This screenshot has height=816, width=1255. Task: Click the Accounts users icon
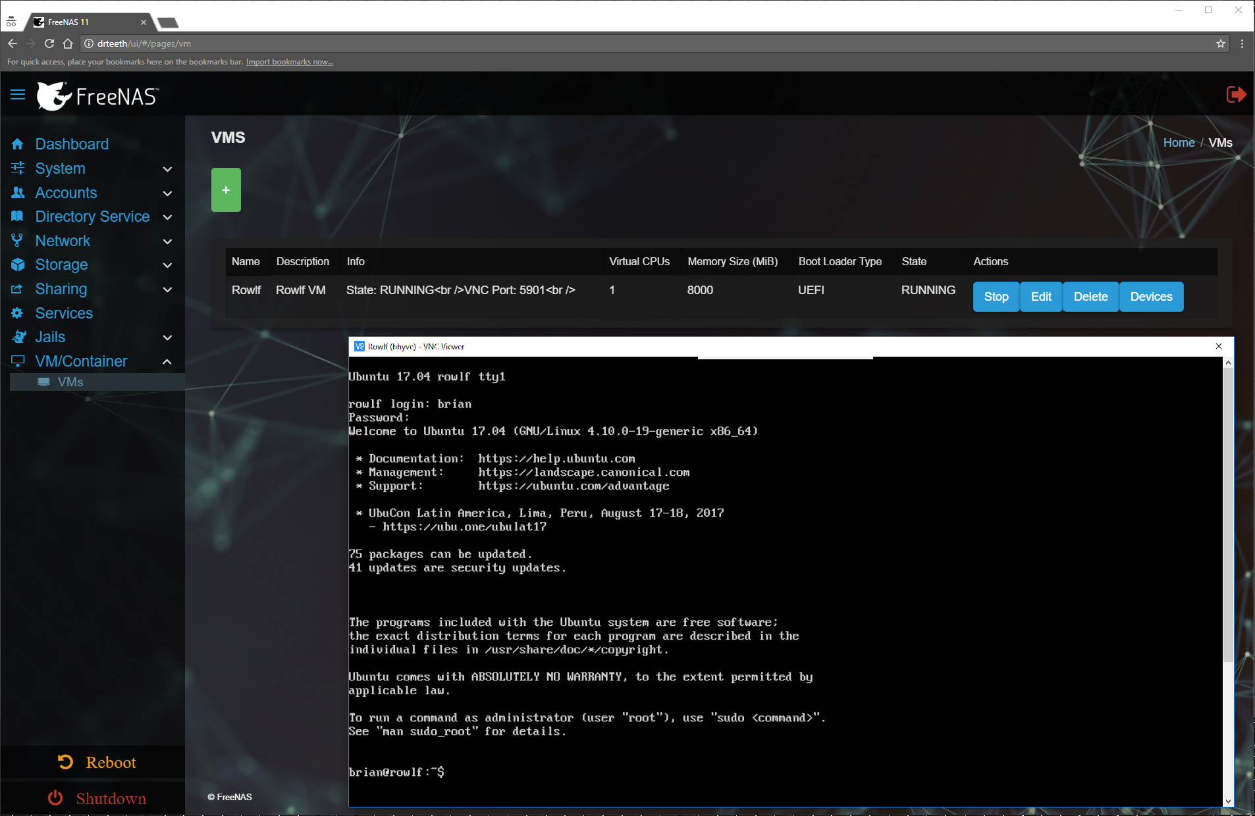click(18, 193)
